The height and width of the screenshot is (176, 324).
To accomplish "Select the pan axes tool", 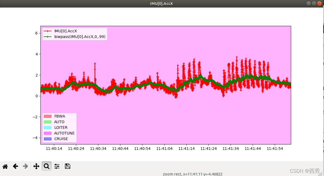I will point(36,166).
